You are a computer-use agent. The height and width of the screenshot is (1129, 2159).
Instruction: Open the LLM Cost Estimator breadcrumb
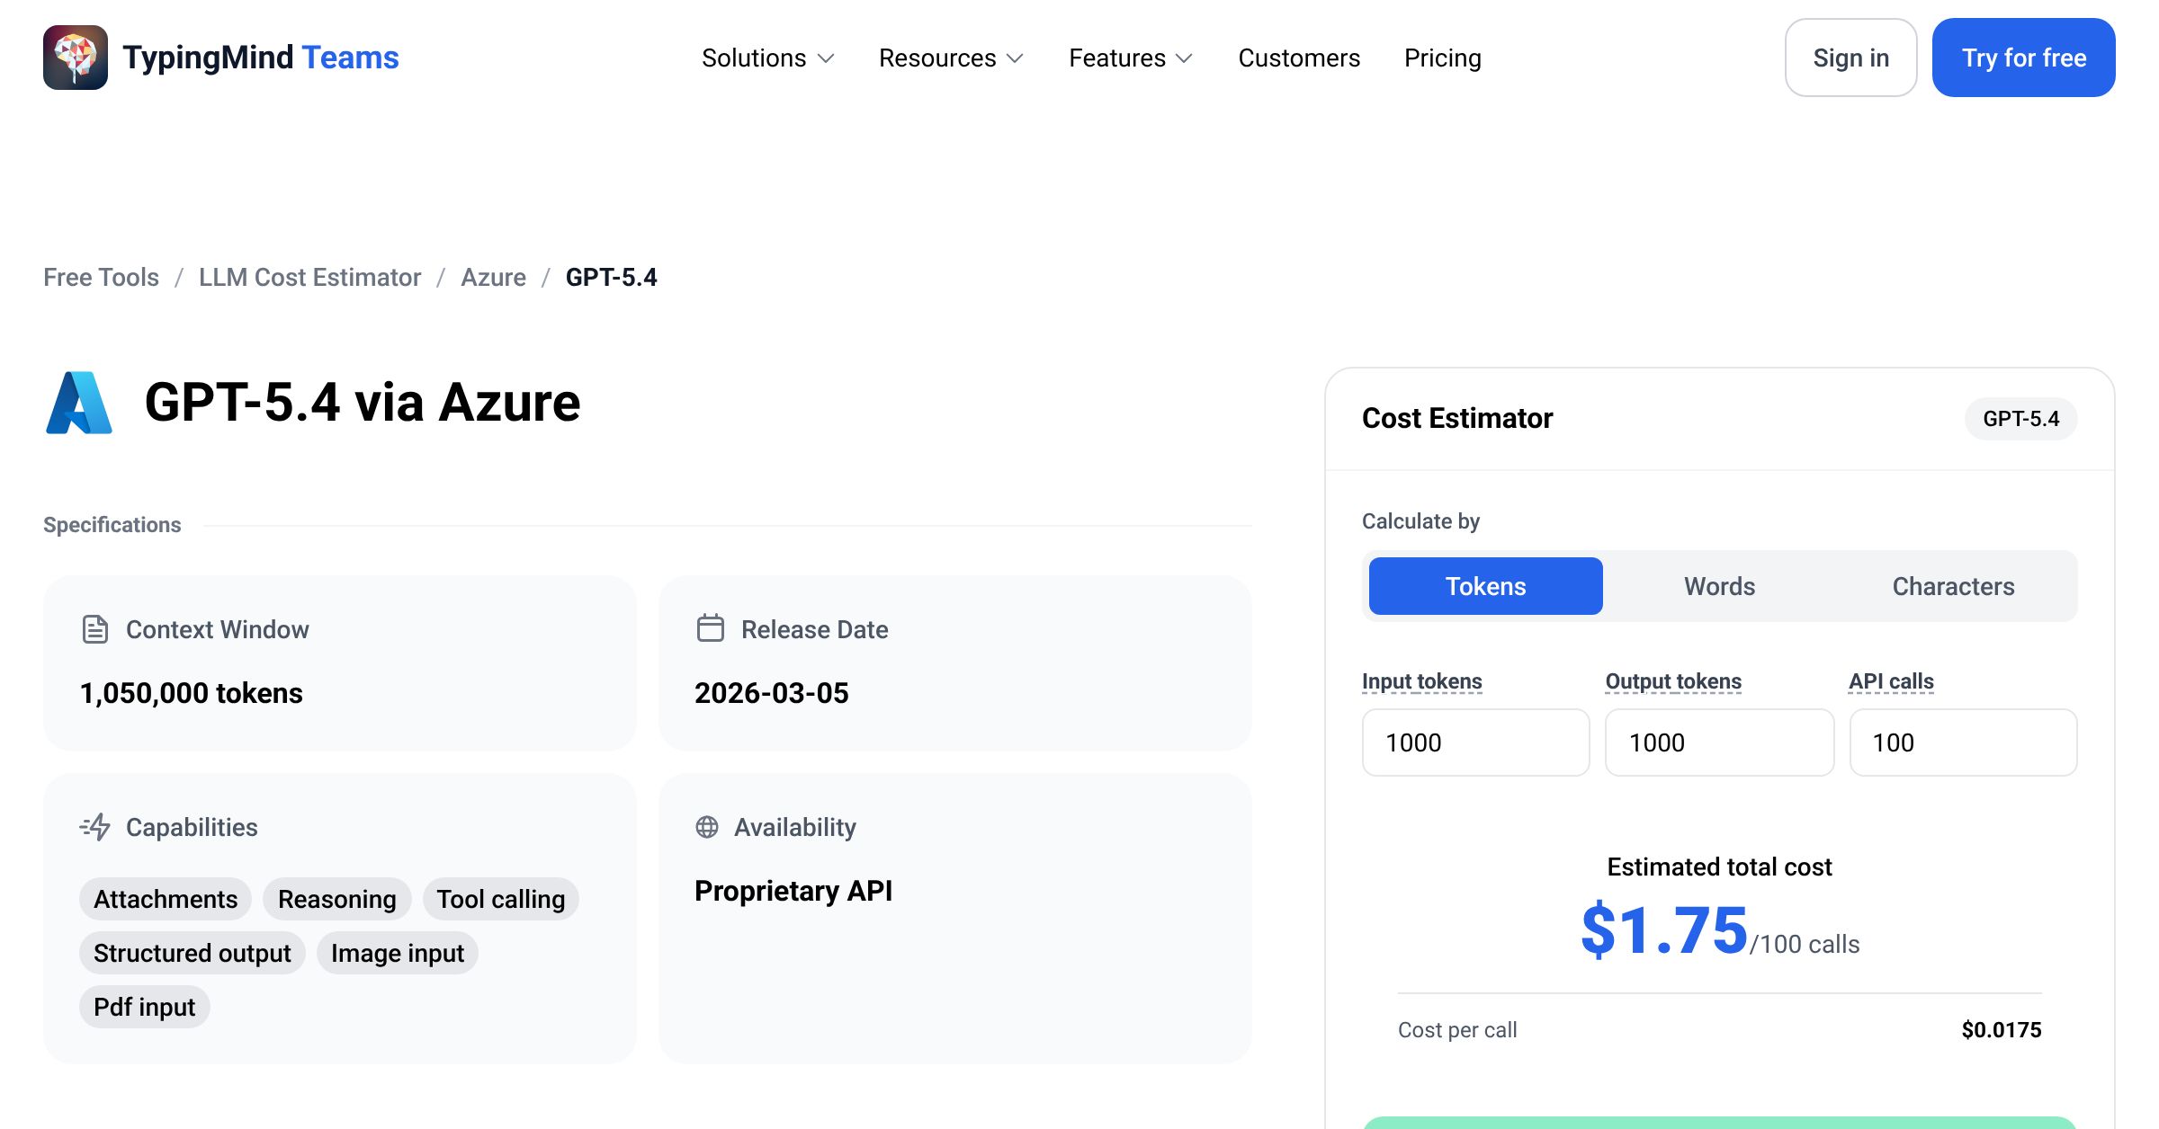pyautogui.click(x=309, y=277)
